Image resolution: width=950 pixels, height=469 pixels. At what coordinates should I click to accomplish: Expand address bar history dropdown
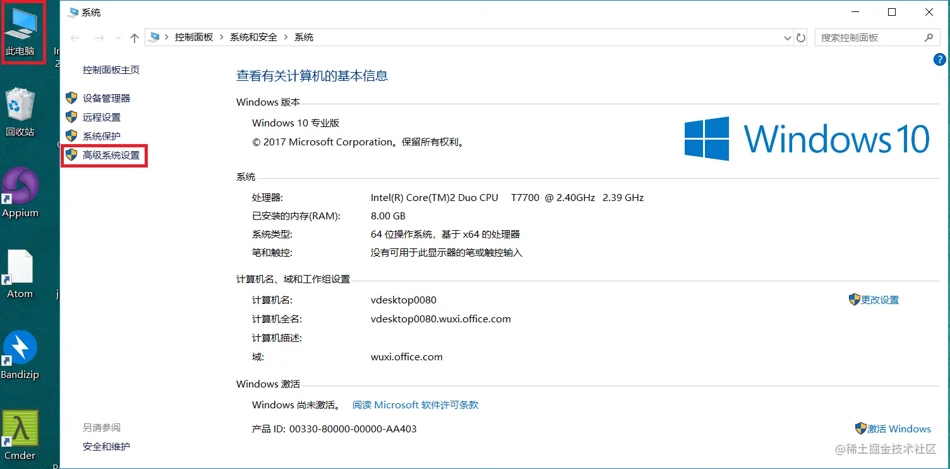click(x=787, y=38)
